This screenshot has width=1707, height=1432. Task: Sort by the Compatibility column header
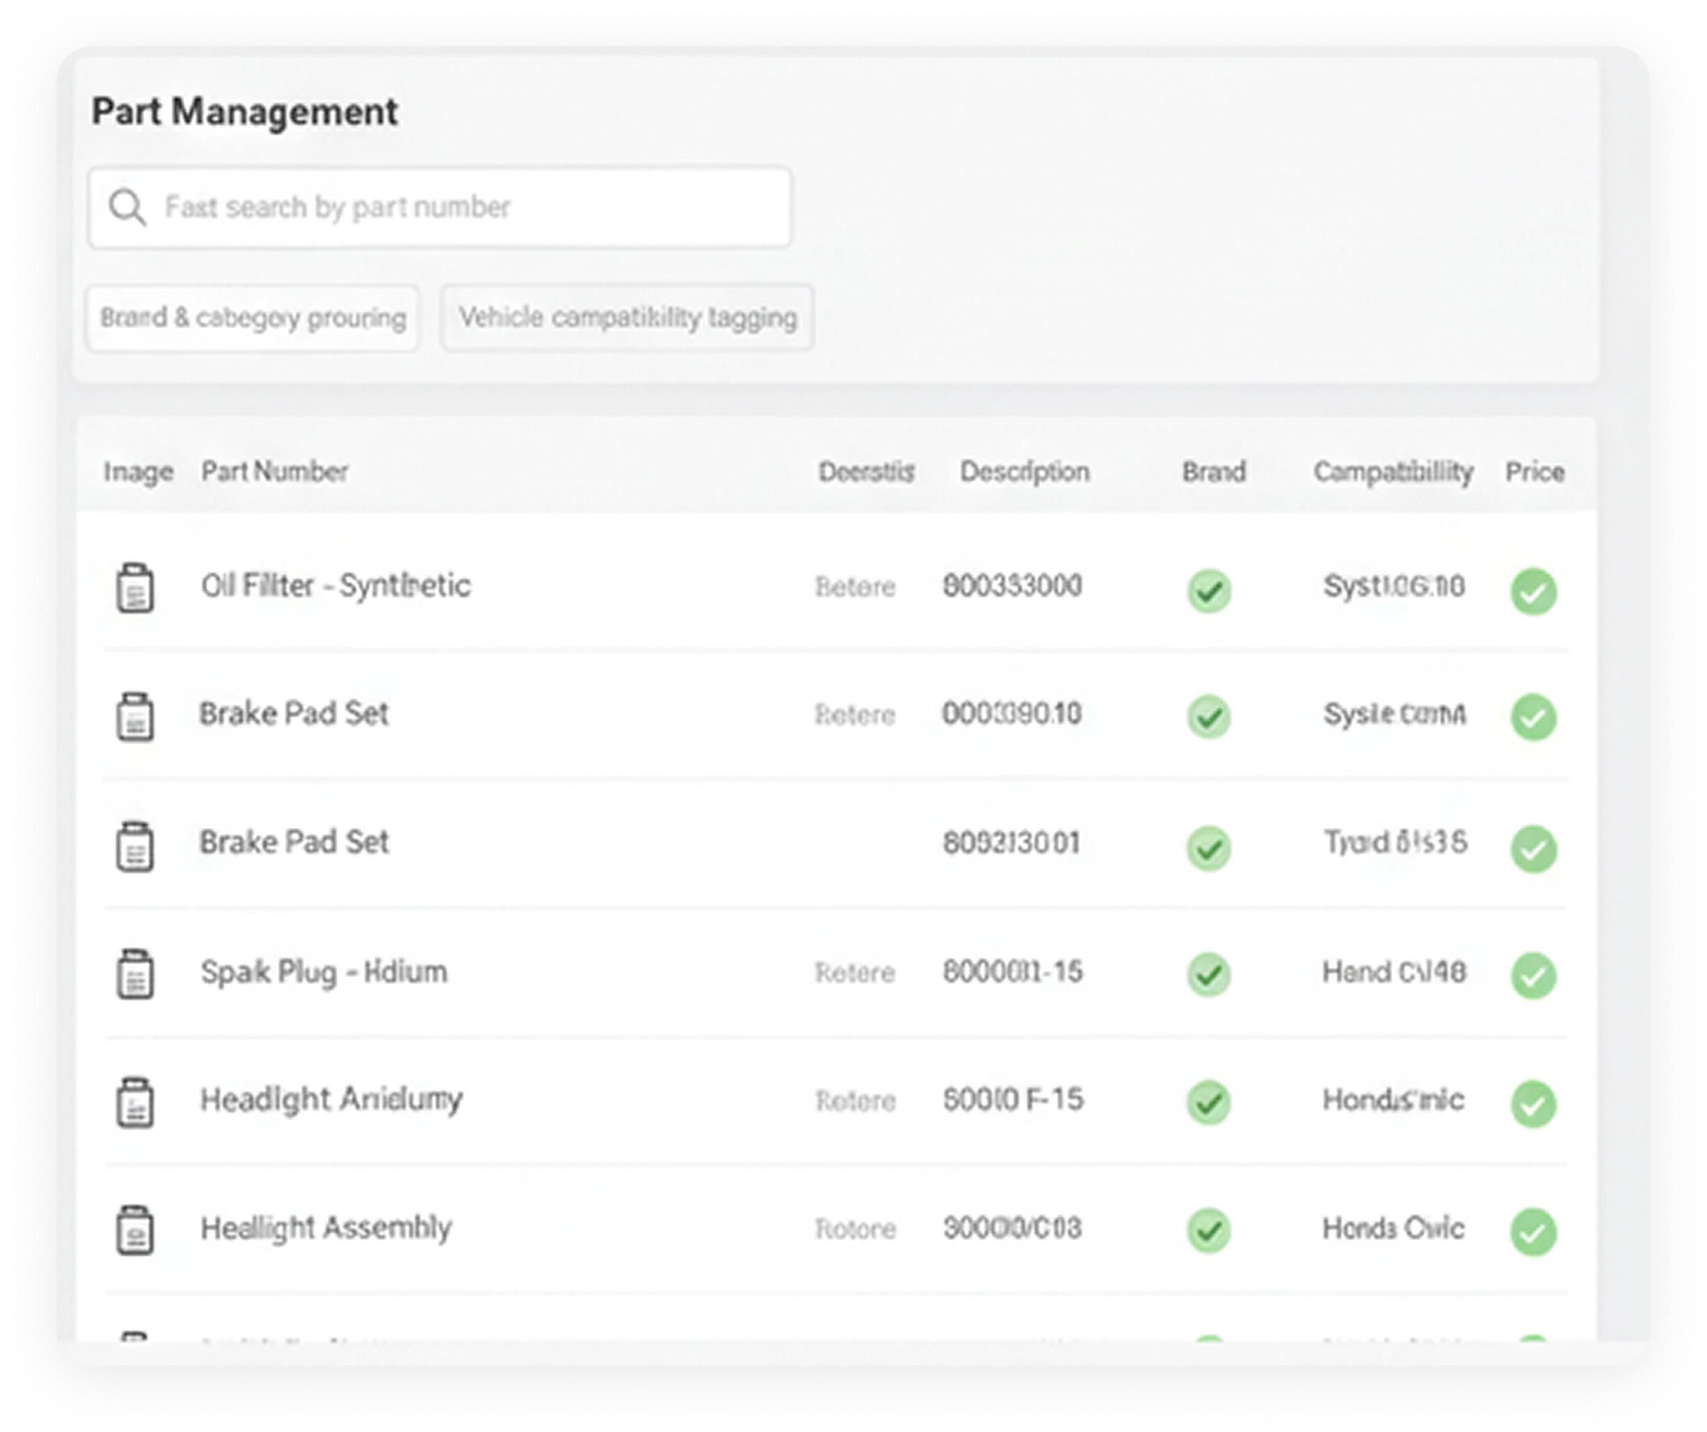point(1393,472)
